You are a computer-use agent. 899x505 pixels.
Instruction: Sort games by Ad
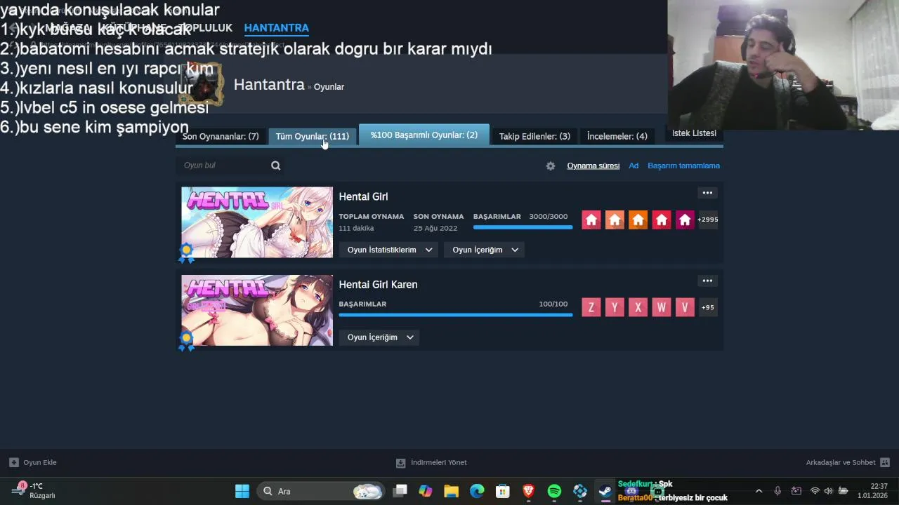(x=634, y=166)
